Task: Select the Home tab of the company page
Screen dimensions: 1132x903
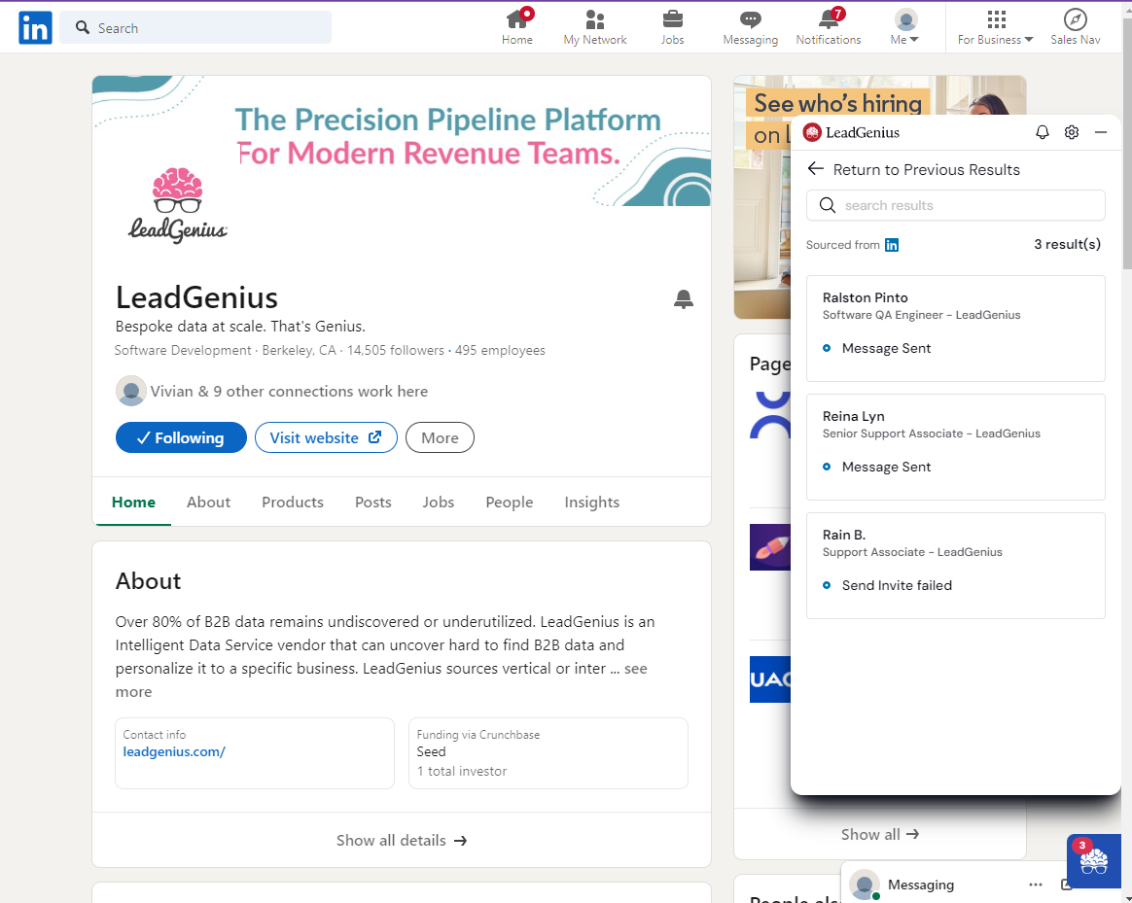Action: point(133,502)
